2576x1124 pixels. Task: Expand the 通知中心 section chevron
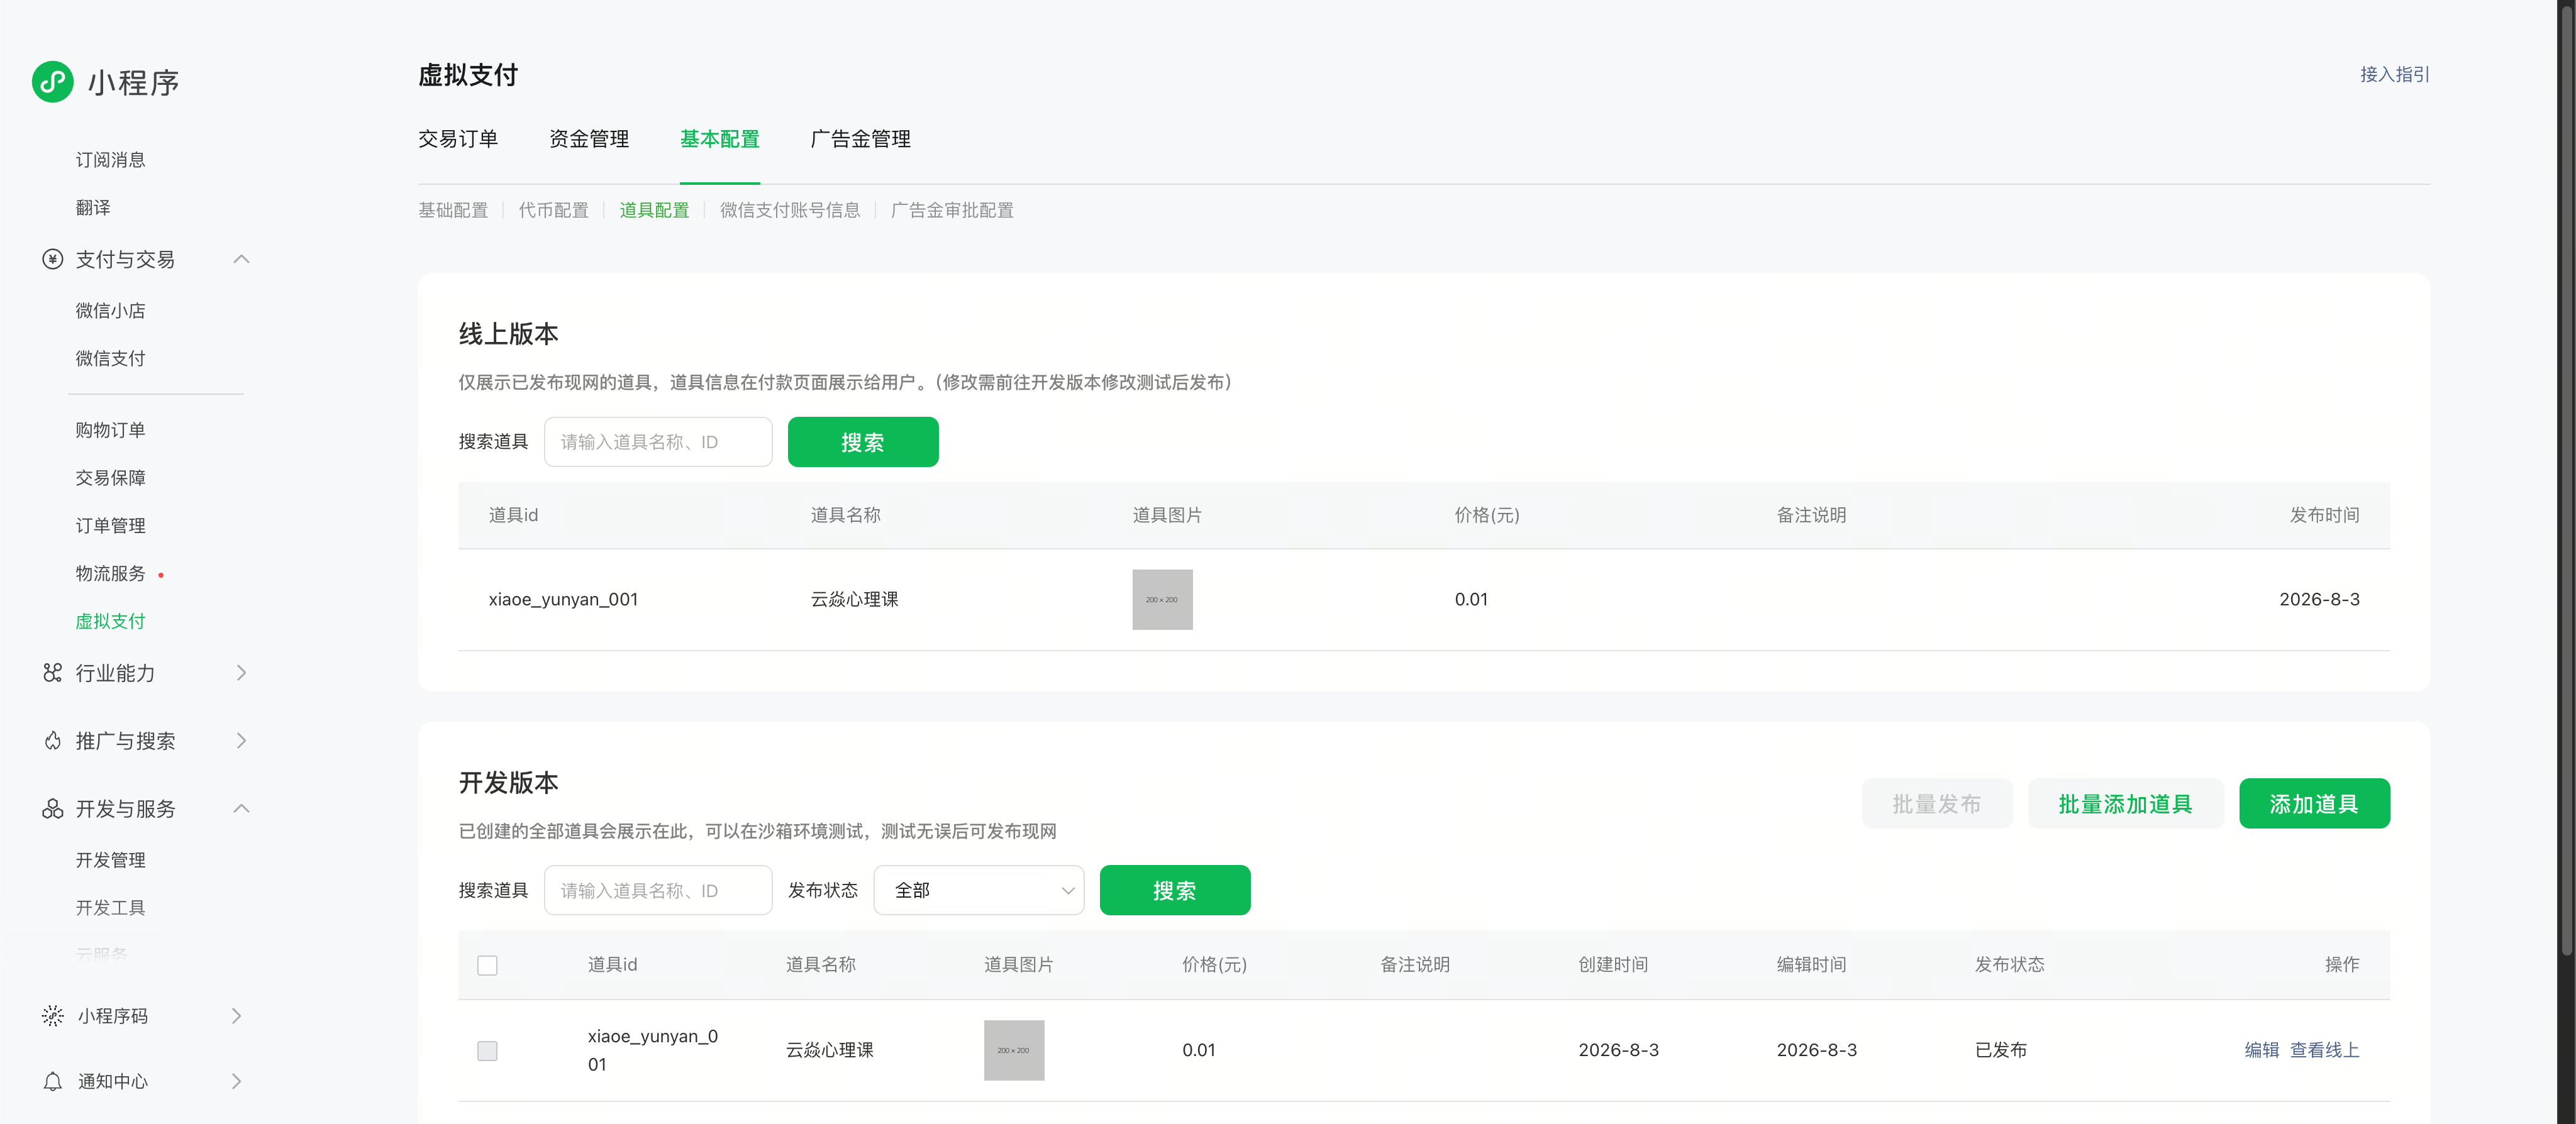coord(237,1082)
